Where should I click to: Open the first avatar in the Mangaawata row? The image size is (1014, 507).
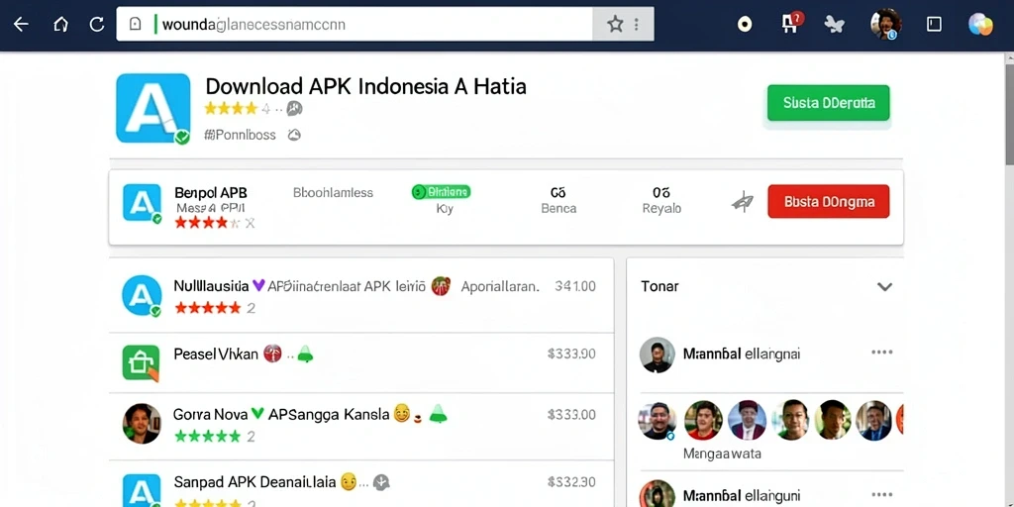[657, 421]
